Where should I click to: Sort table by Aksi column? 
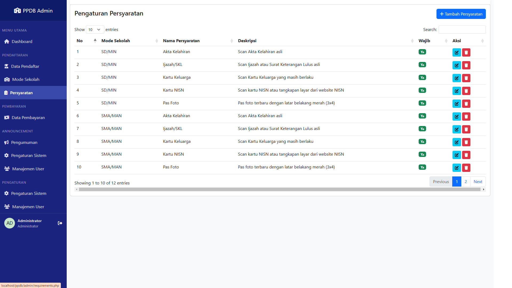468,41
